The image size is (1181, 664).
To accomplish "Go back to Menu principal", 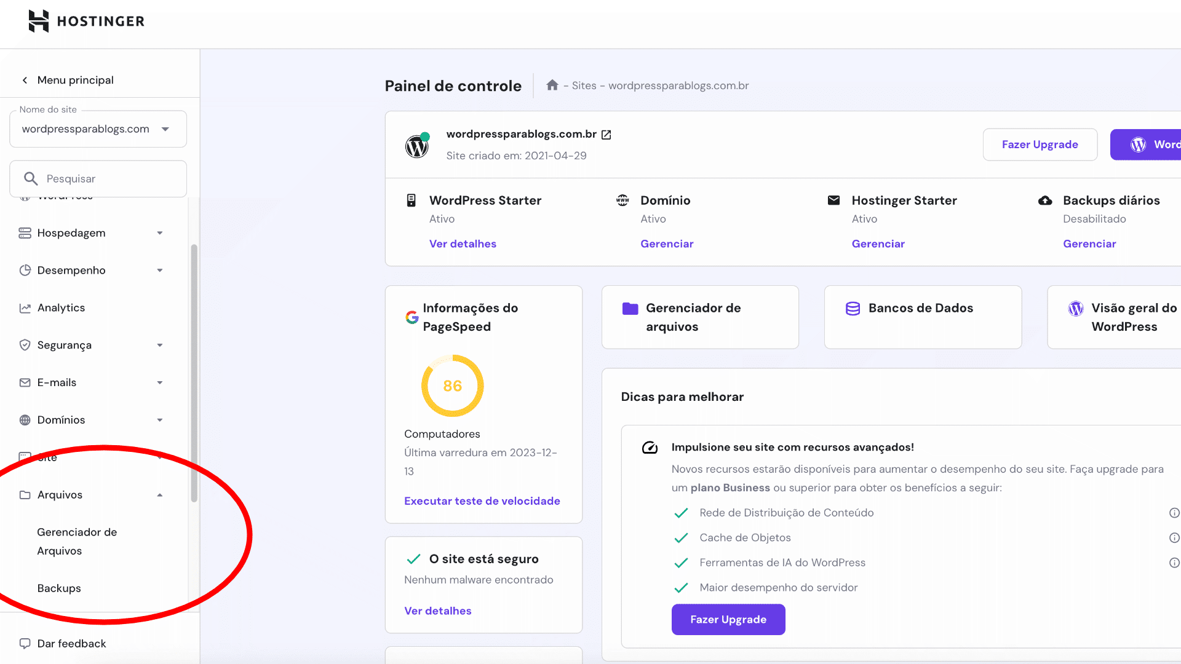I will coord(75,80).
